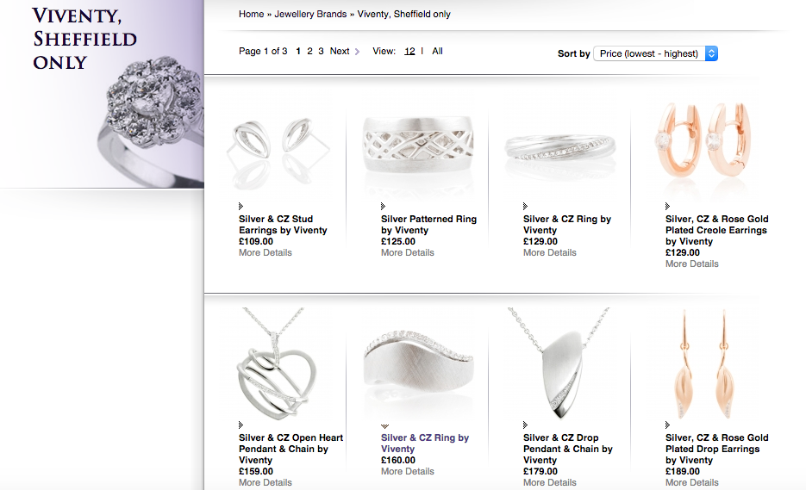Click the £109.00 price text
This screenshot has height=490, width=806.
click(x=256, y=241)
